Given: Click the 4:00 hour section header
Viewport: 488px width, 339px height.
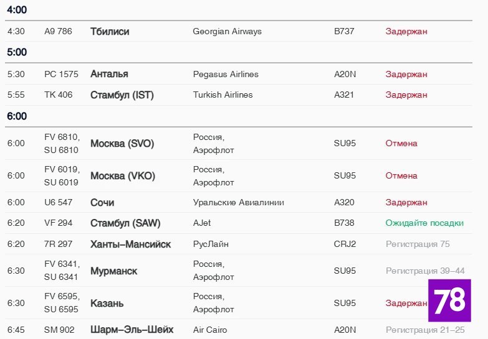Looking at the screenshot, I should (17, 10).
